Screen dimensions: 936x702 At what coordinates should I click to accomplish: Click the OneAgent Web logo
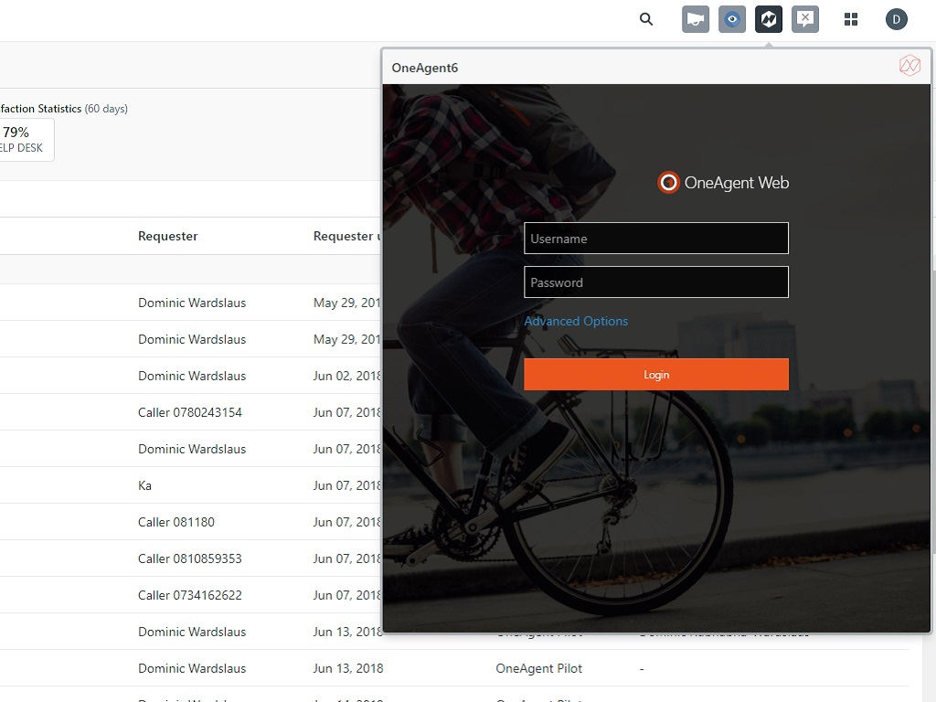pos(723,183)
